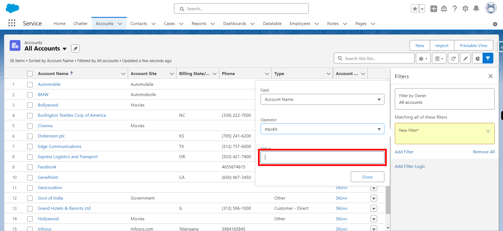Open Account Name column menu arrow
Screen dimensions: 503x231
click(123, 74)
